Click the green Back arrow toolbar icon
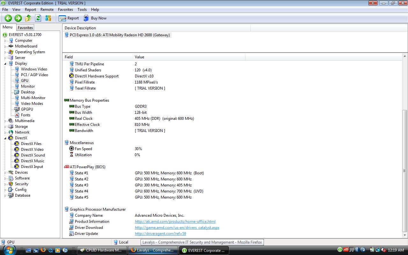 coord(8,18)
